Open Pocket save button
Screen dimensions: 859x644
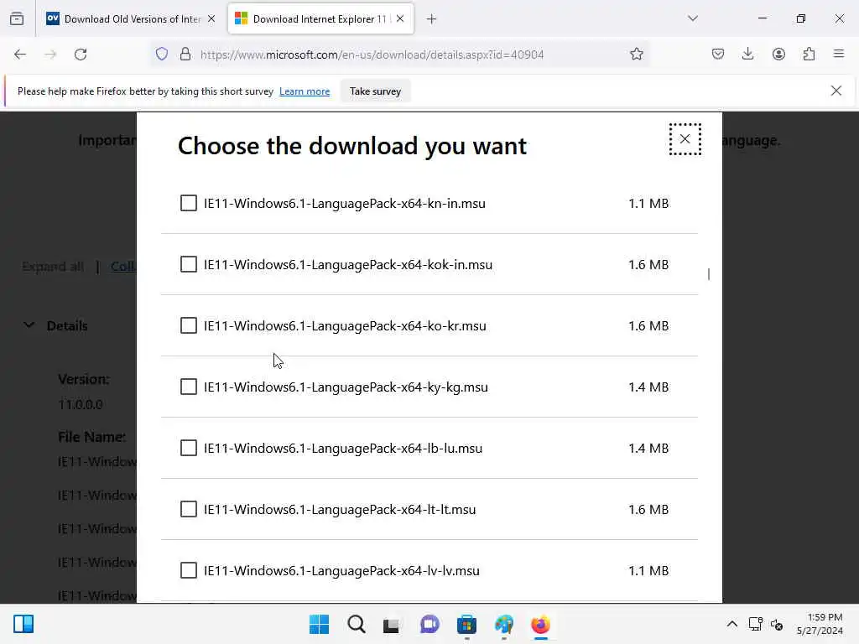coord(718,55)
